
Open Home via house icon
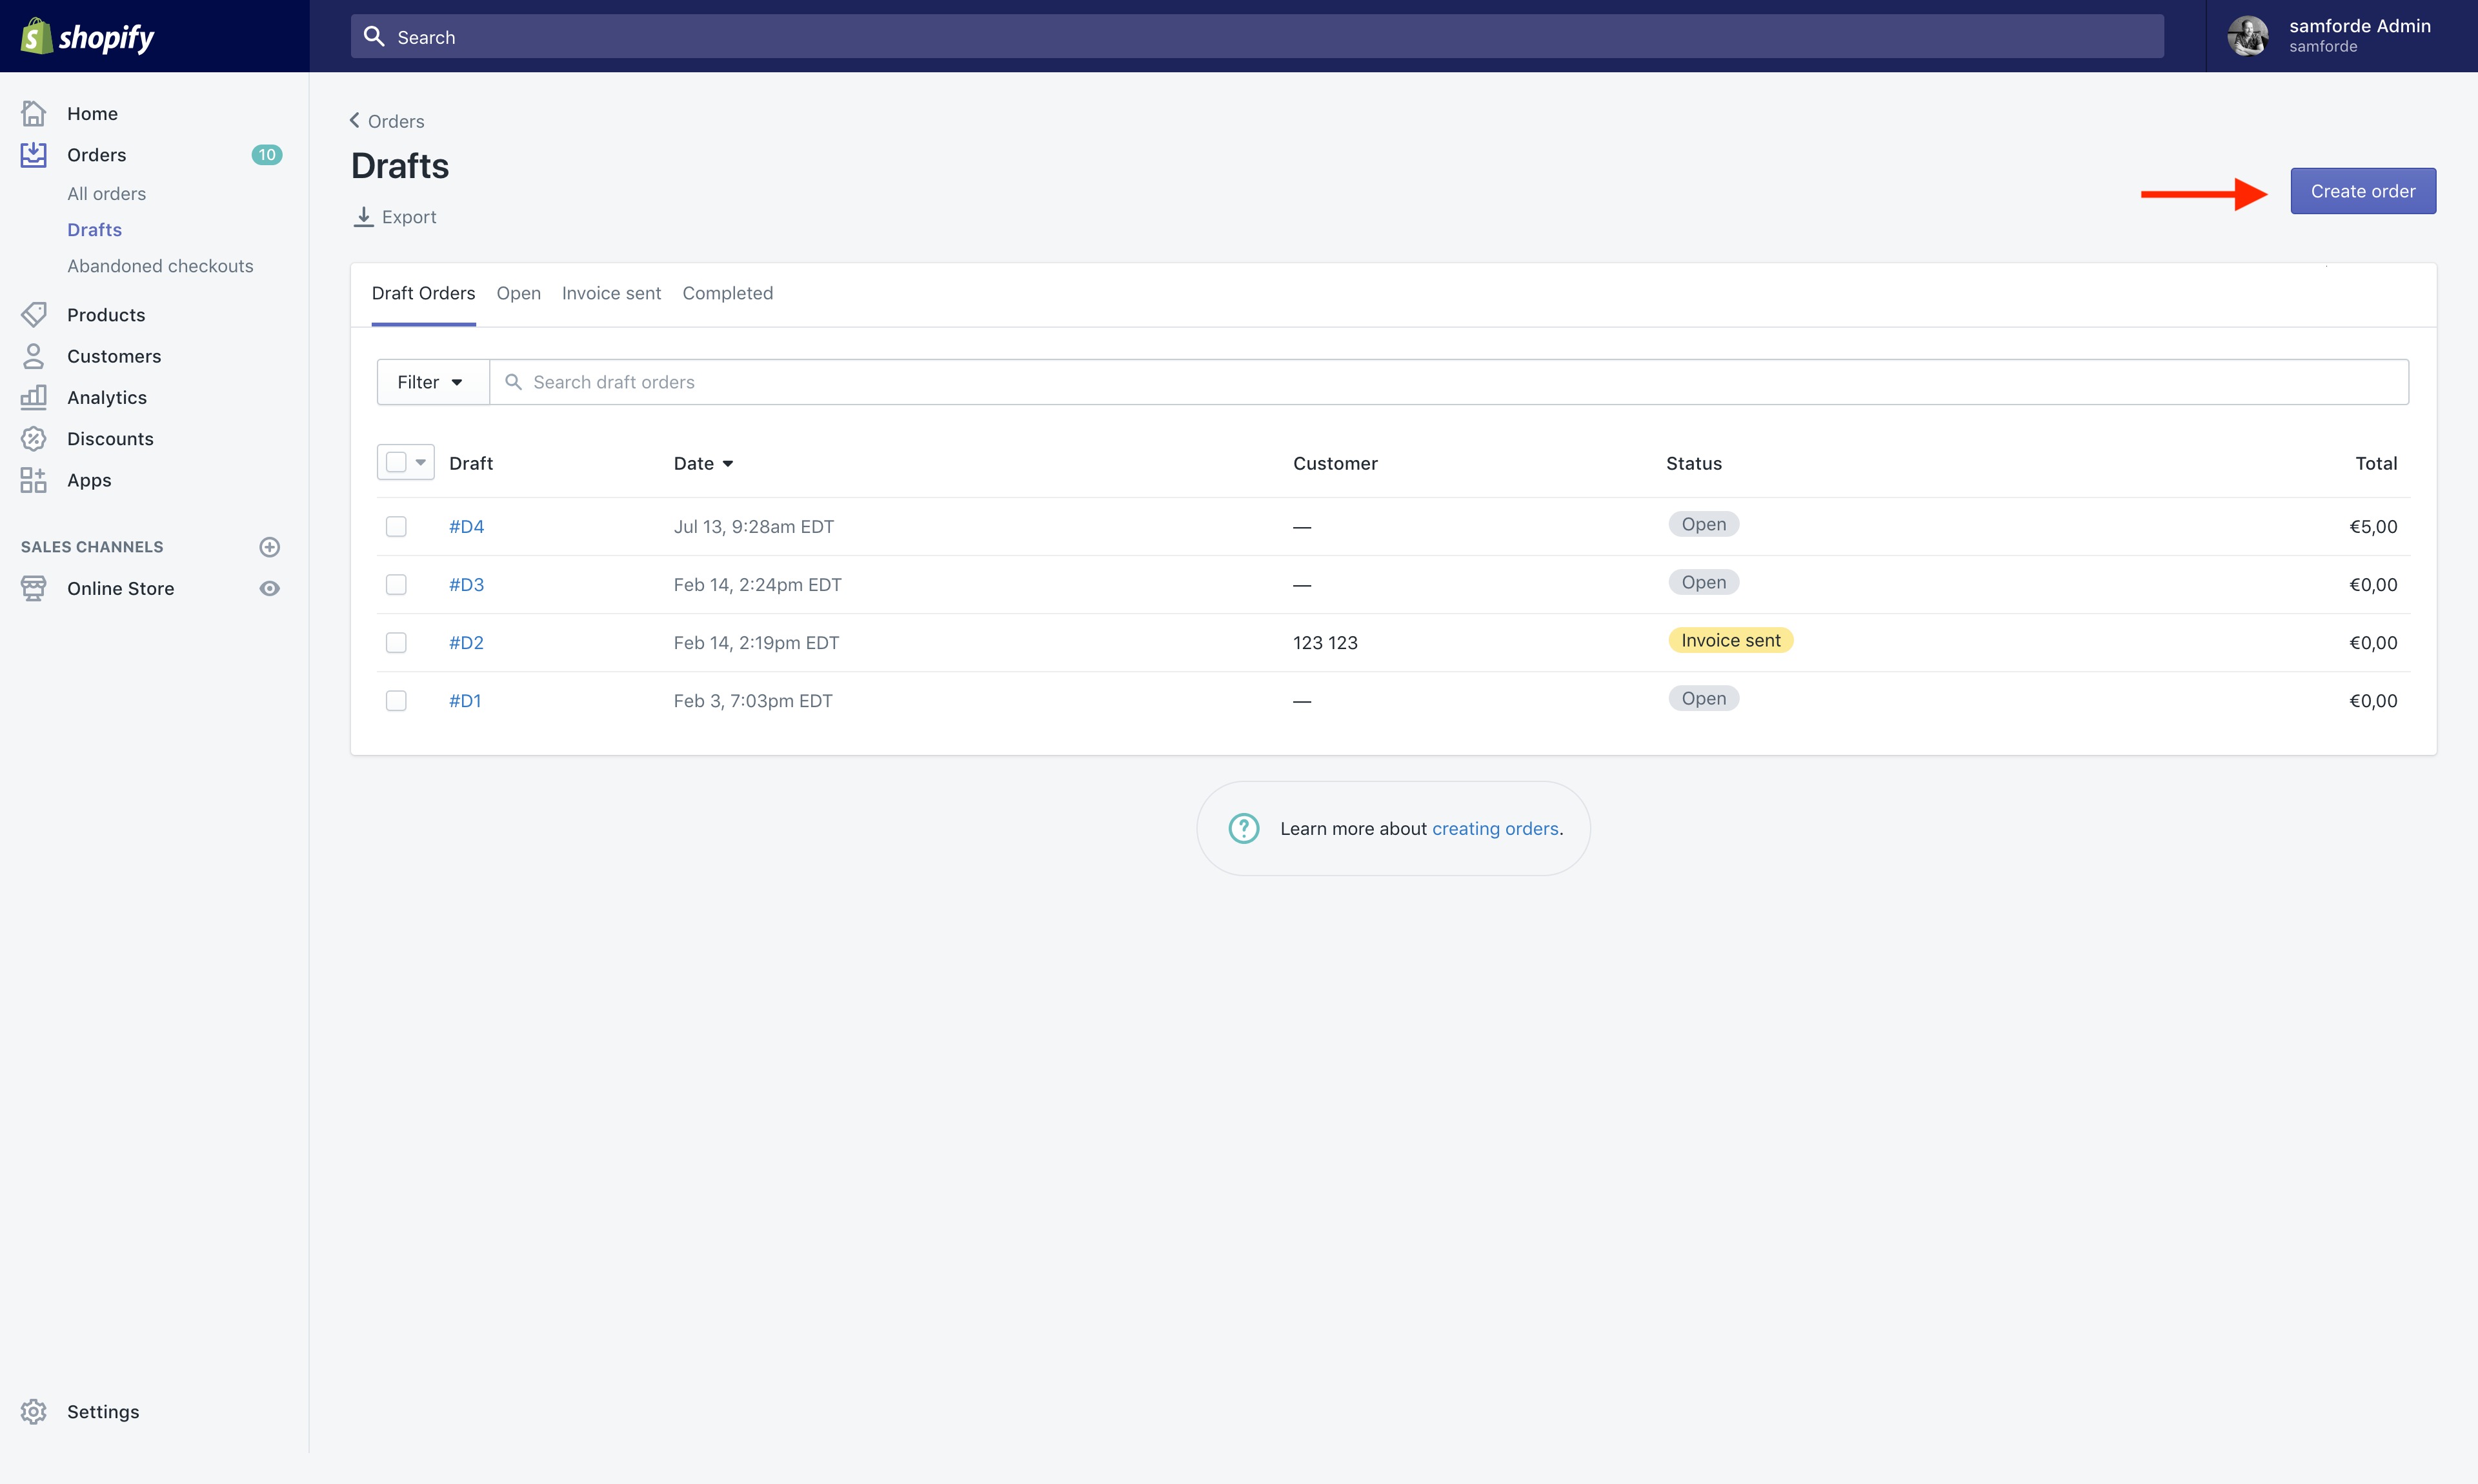click(x=34, y=114)
